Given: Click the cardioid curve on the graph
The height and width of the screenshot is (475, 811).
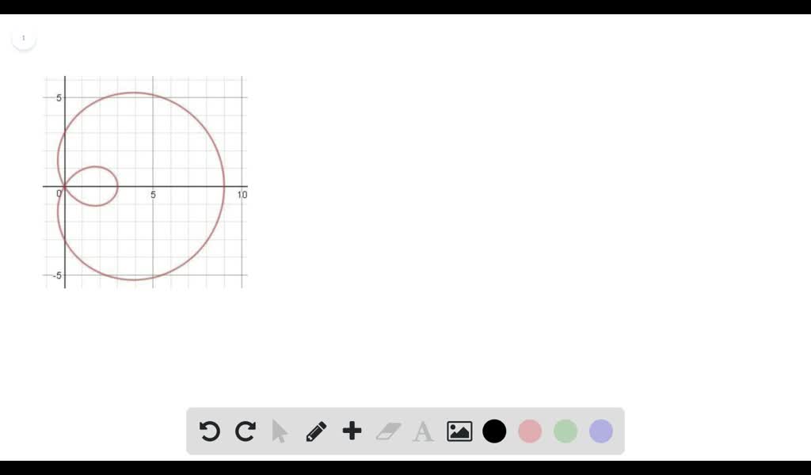Looking at the screenshot, I should (224, 185).
